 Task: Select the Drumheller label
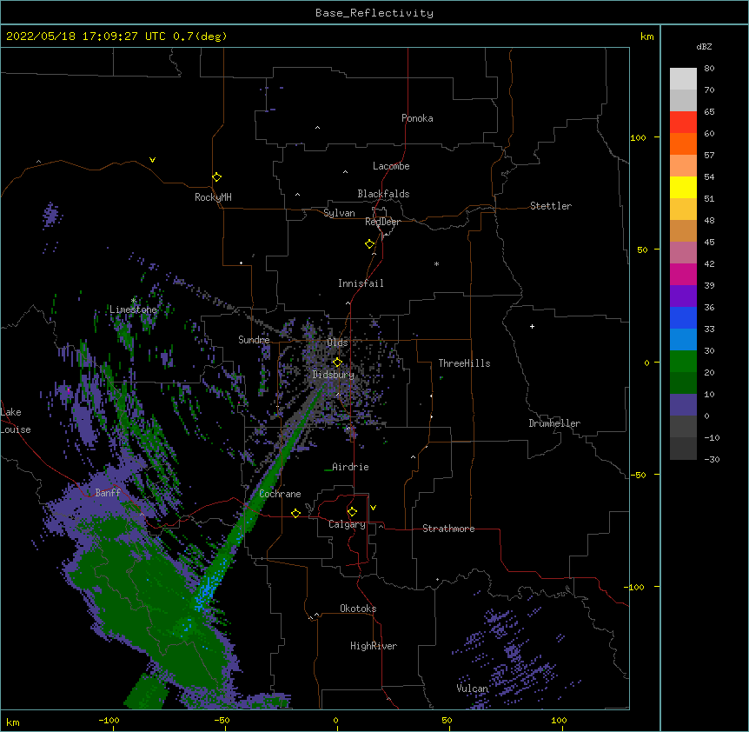(x=554, y=423)
